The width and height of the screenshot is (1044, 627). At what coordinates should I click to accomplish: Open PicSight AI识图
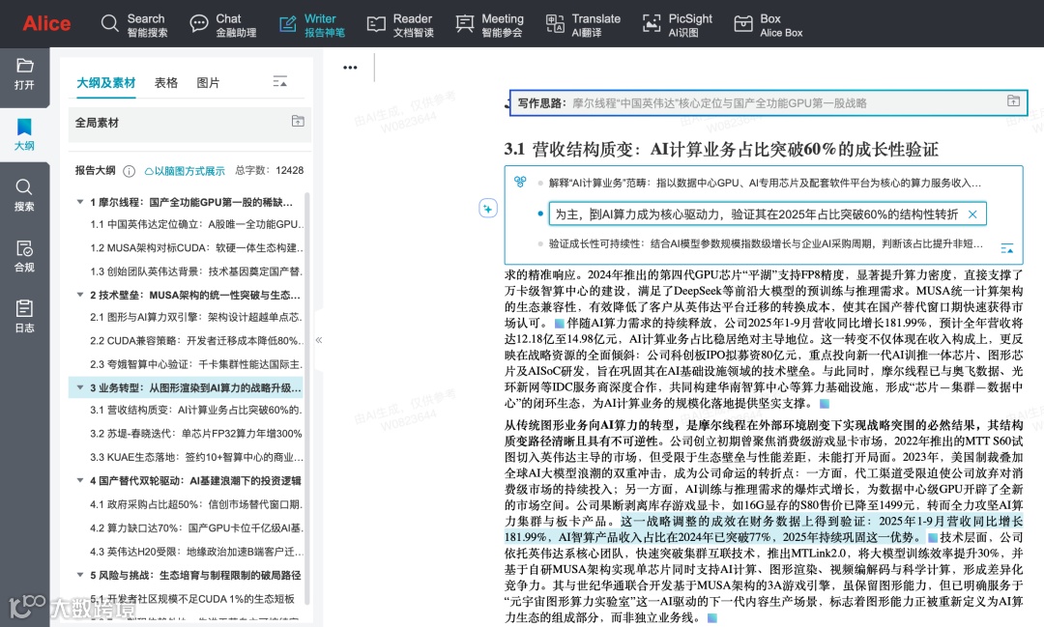point(678,24)
